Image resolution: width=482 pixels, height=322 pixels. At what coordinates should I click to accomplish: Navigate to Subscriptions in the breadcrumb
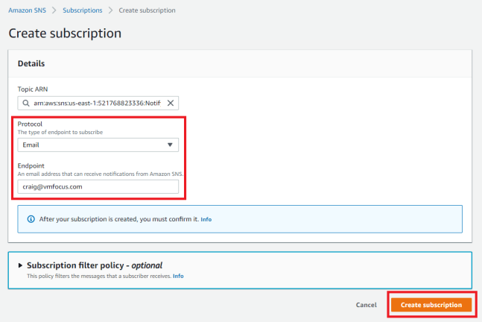81,10
